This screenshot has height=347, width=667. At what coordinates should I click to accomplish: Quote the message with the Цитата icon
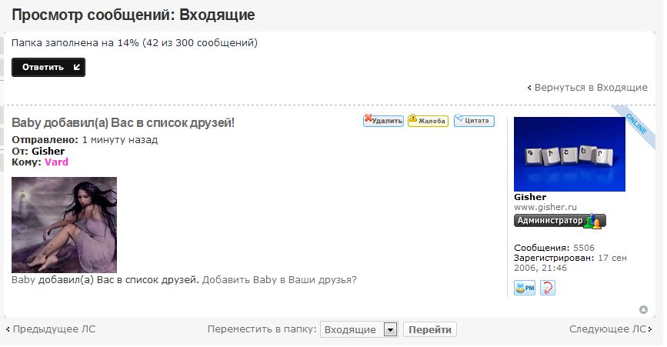tap(474, 121)
